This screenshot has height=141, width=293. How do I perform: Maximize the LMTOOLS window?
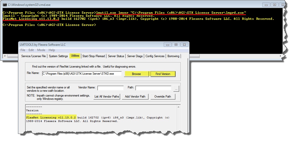tap(176, 44)
